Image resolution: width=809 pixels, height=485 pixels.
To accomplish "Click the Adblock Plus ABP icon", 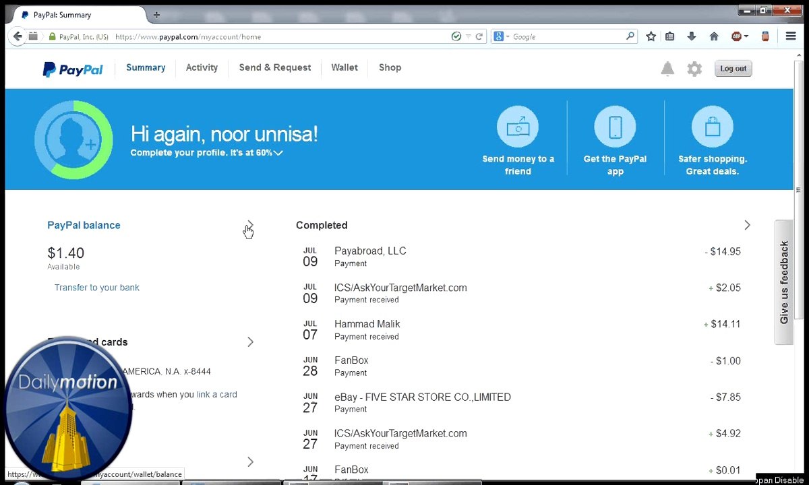I will tap(736, 36).
